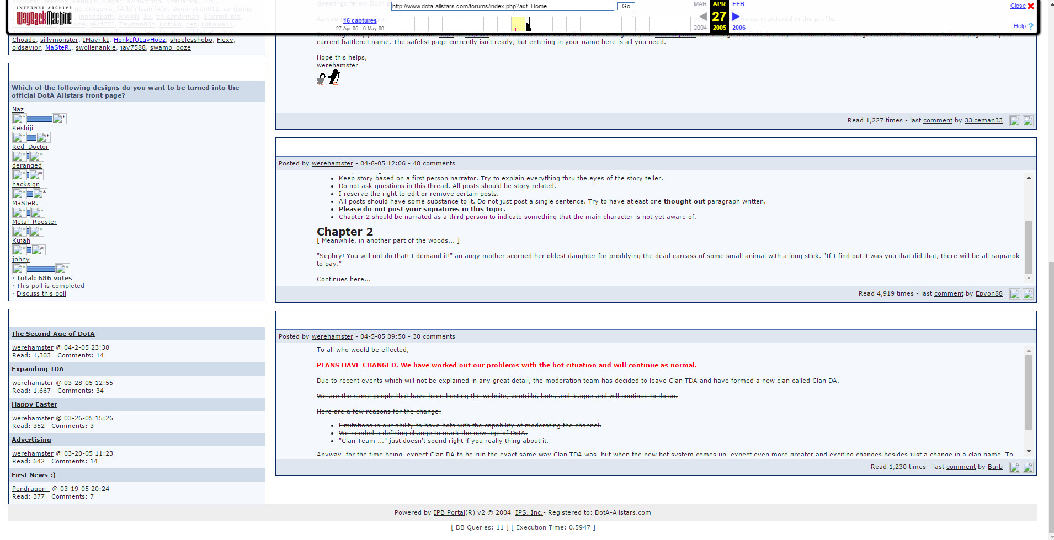The image size is (1054, 540).
Task: Click werehamster link under Expanding TDA
Action: (x=33, y=383)
